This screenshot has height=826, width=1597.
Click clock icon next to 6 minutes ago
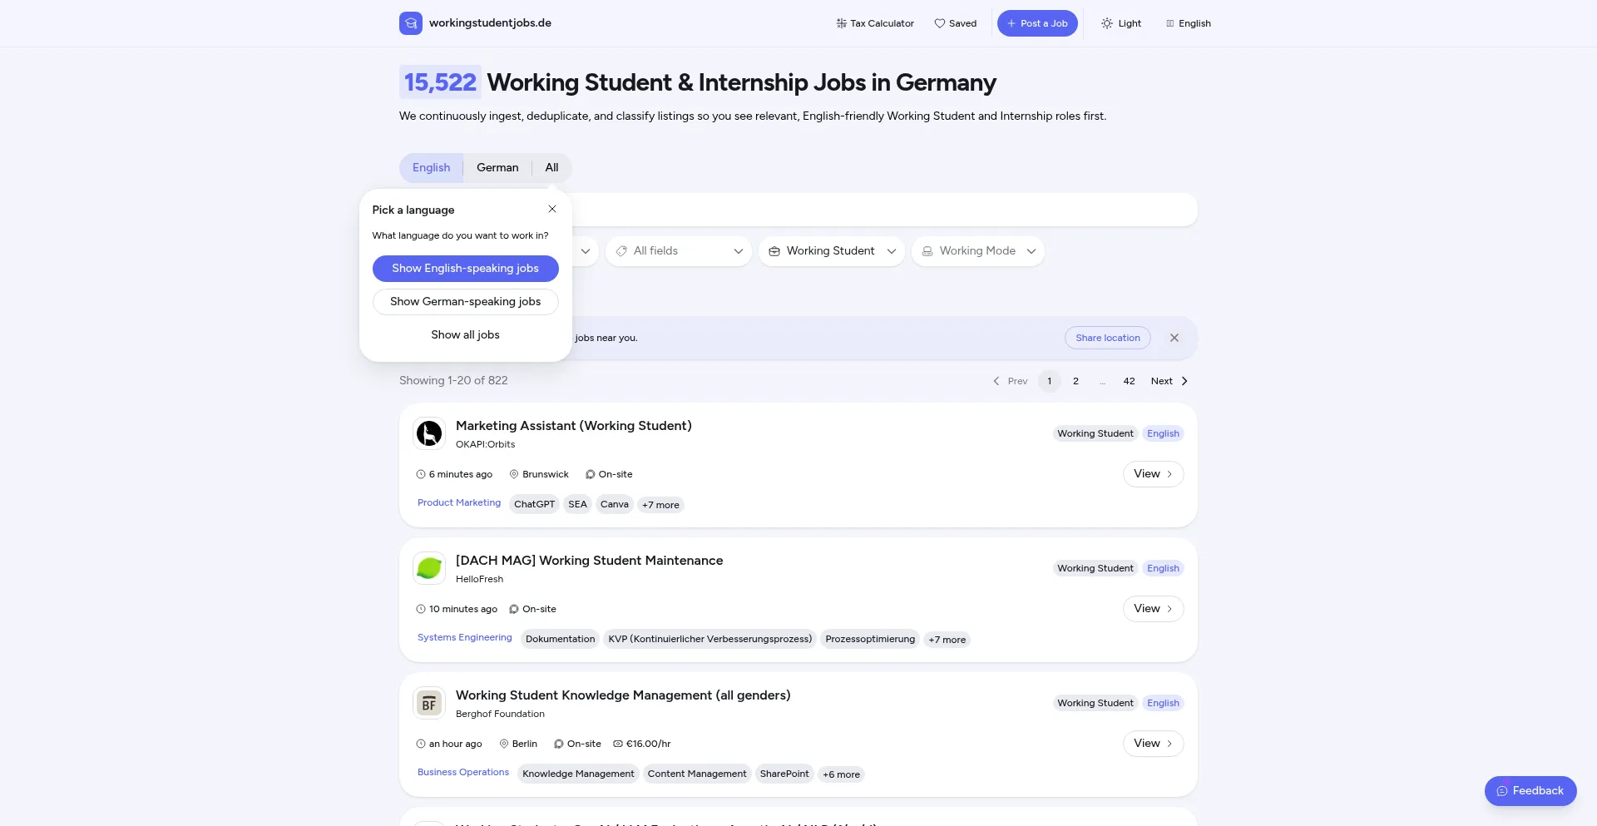pos(421,474)
